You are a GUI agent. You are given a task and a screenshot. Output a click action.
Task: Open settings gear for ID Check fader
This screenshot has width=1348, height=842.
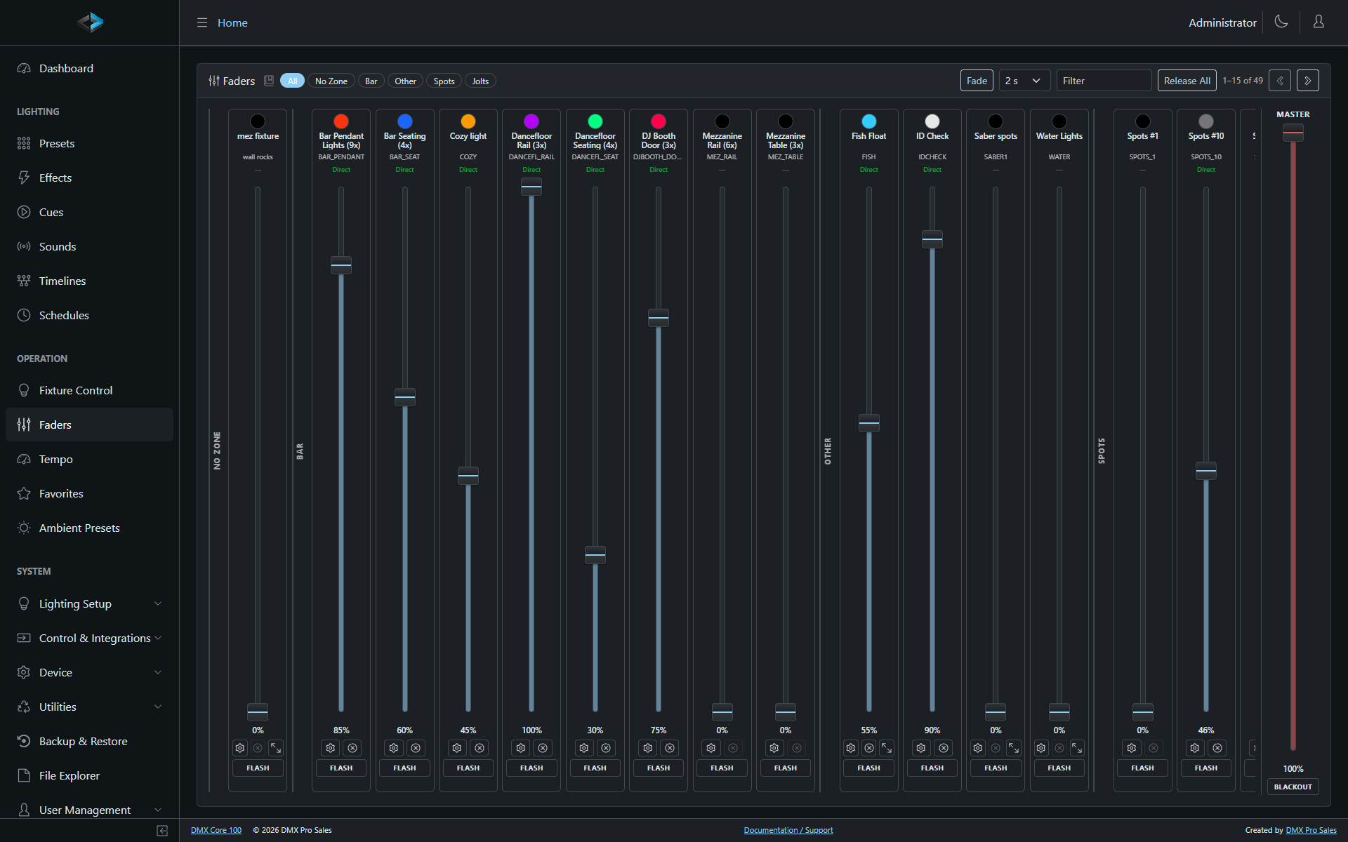[921, 748]
